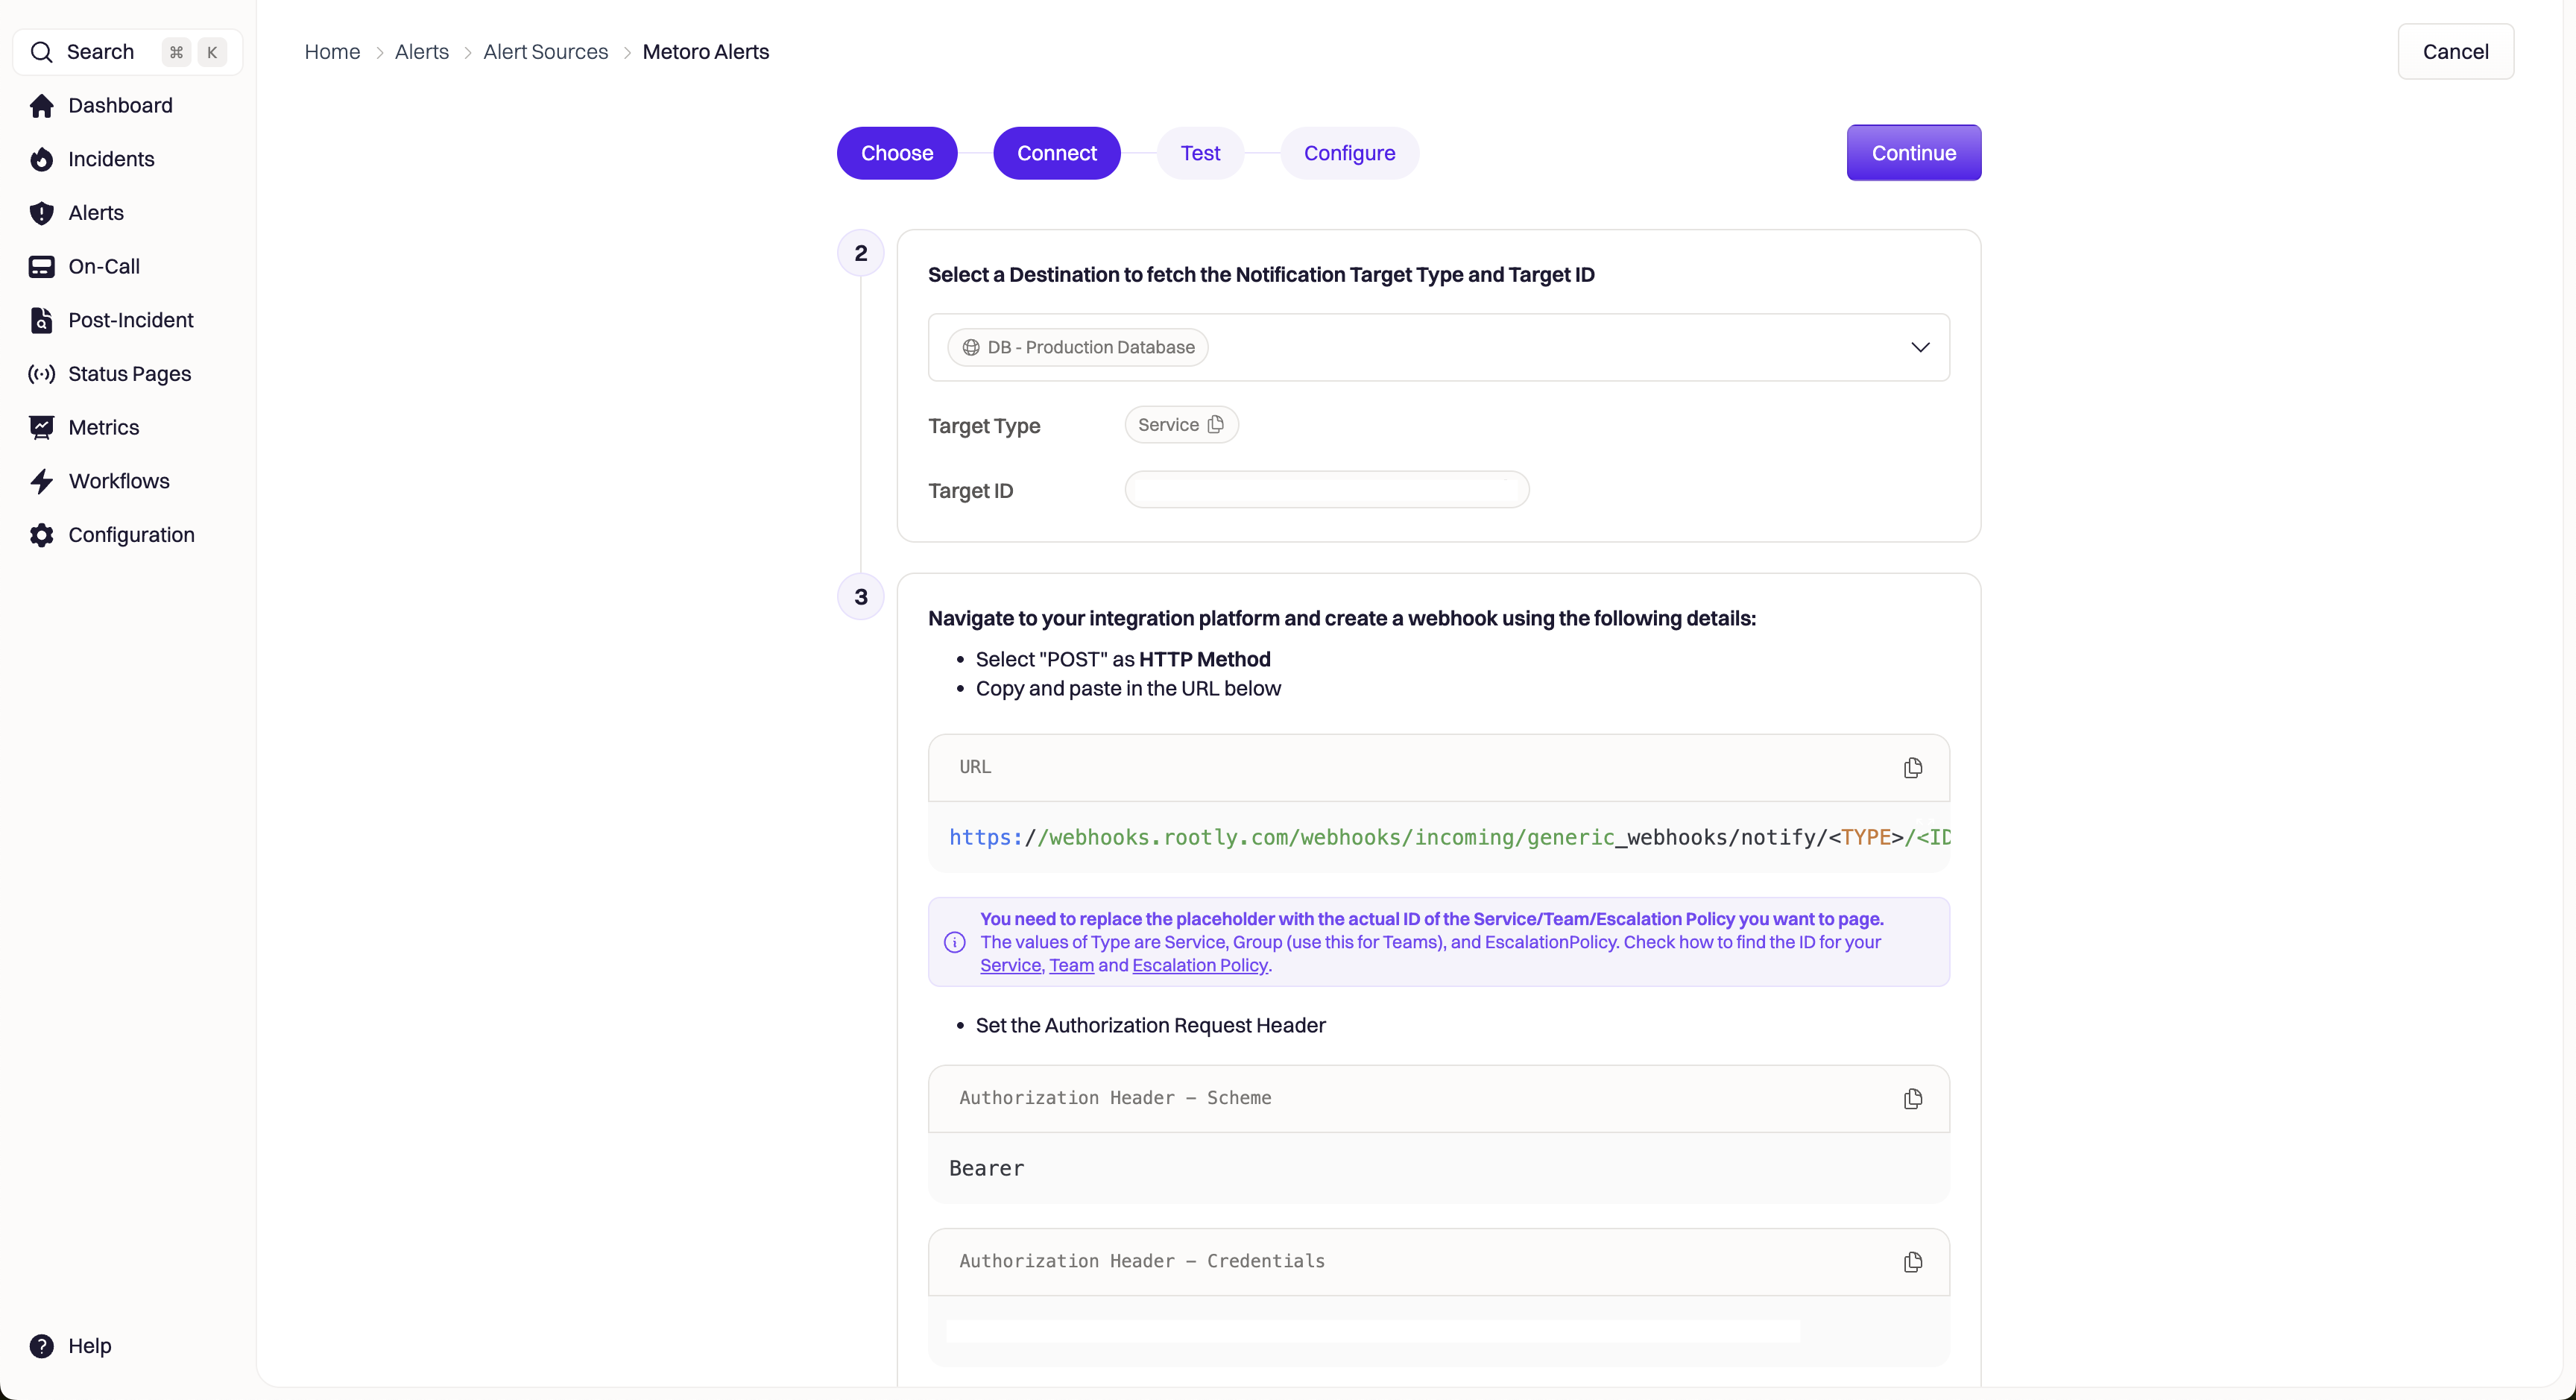Navigate to Alert Sources in the breadcrumb
The image size is (2576, 1400).
coord(545,52)
